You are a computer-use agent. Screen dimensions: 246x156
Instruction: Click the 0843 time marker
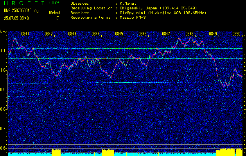pos(72,34)
